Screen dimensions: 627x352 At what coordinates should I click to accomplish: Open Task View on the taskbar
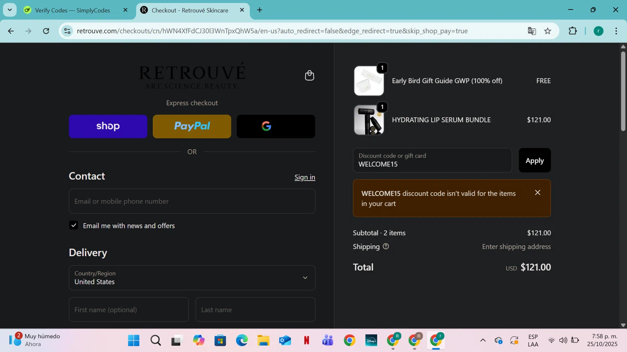tap(177, 341)
